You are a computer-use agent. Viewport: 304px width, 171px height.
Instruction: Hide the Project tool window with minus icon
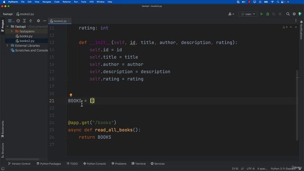tap(45, 21)
